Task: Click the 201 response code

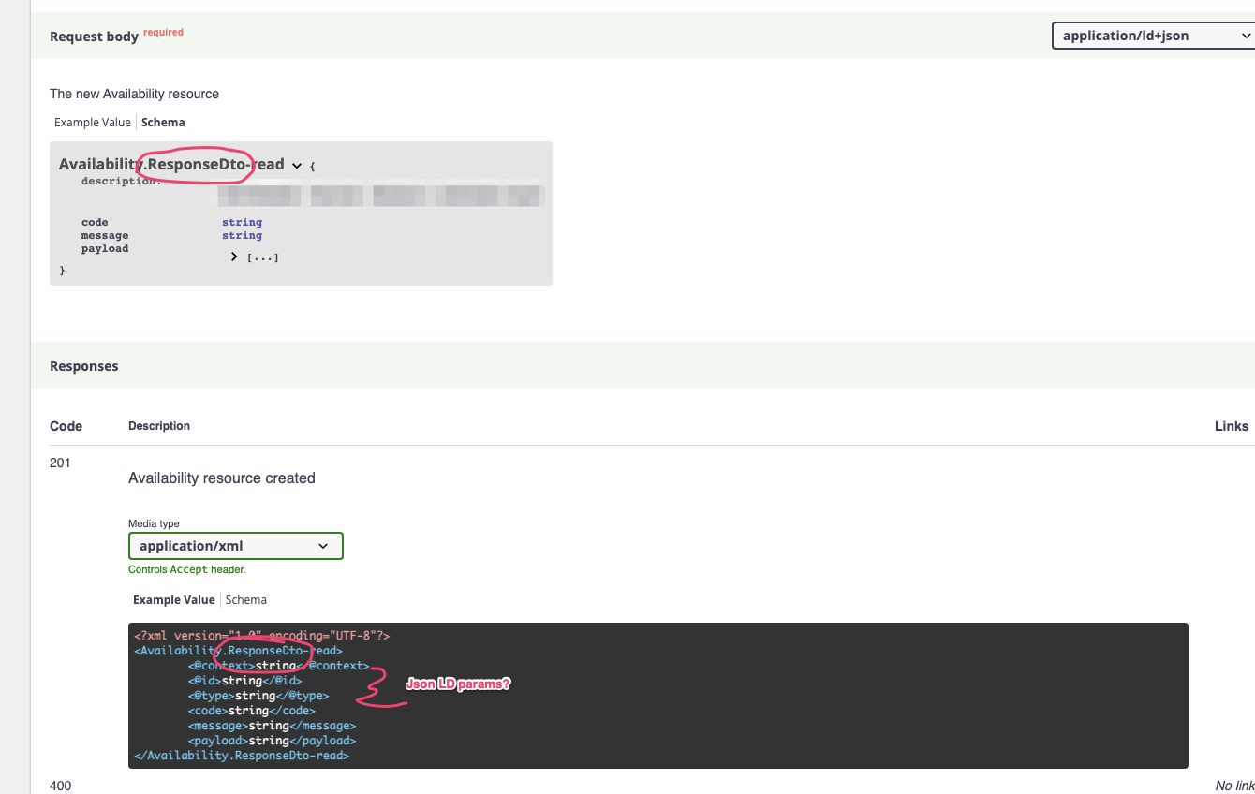Action: tap(59, 462)
